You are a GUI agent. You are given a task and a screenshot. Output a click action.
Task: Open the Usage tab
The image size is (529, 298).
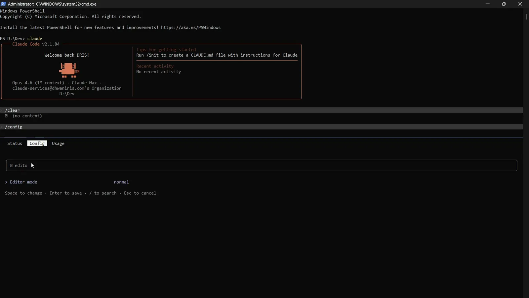point(58,143)
